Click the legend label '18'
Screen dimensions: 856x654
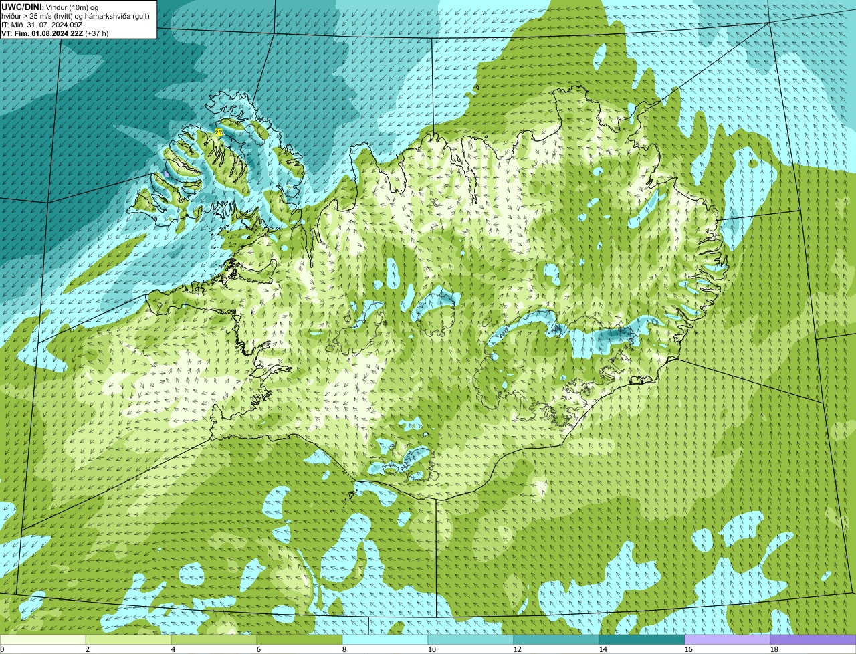774,650
